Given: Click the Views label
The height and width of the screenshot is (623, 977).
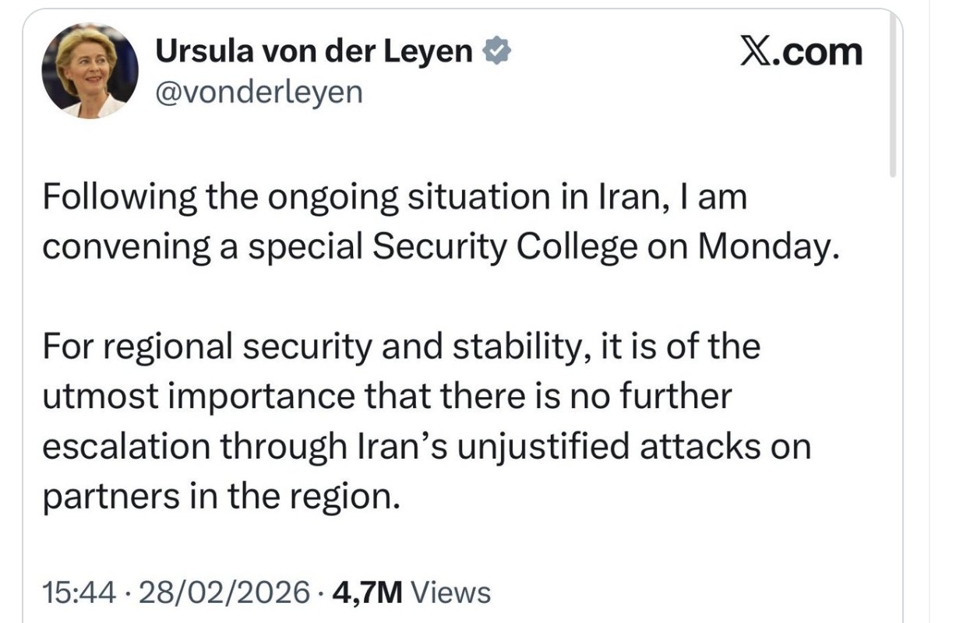Looking at the screenshot, I should point(450,593).
